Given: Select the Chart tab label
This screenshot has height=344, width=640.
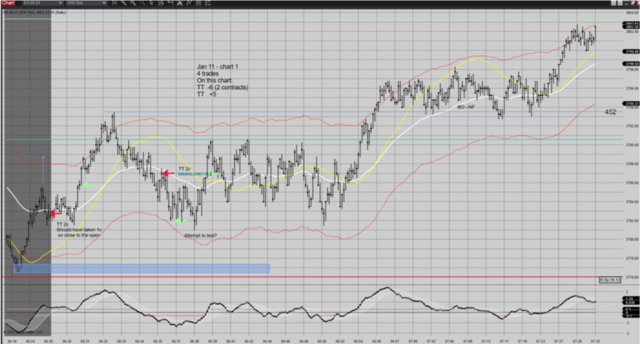Looking at the screenshot, I should (x=8, y=3).
